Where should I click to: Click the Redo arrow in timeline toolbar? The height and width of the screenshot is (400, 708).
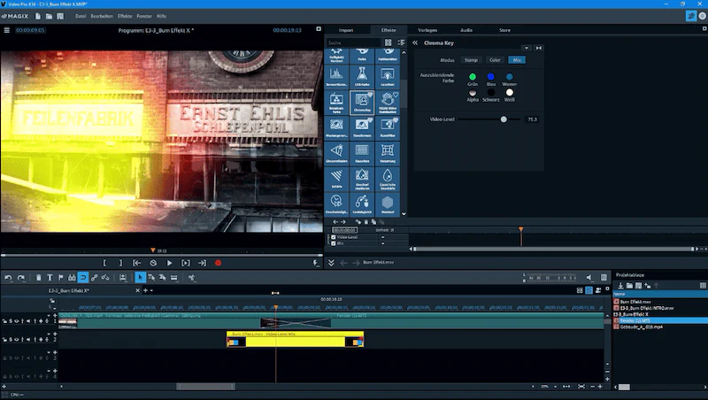pos(20,277)
